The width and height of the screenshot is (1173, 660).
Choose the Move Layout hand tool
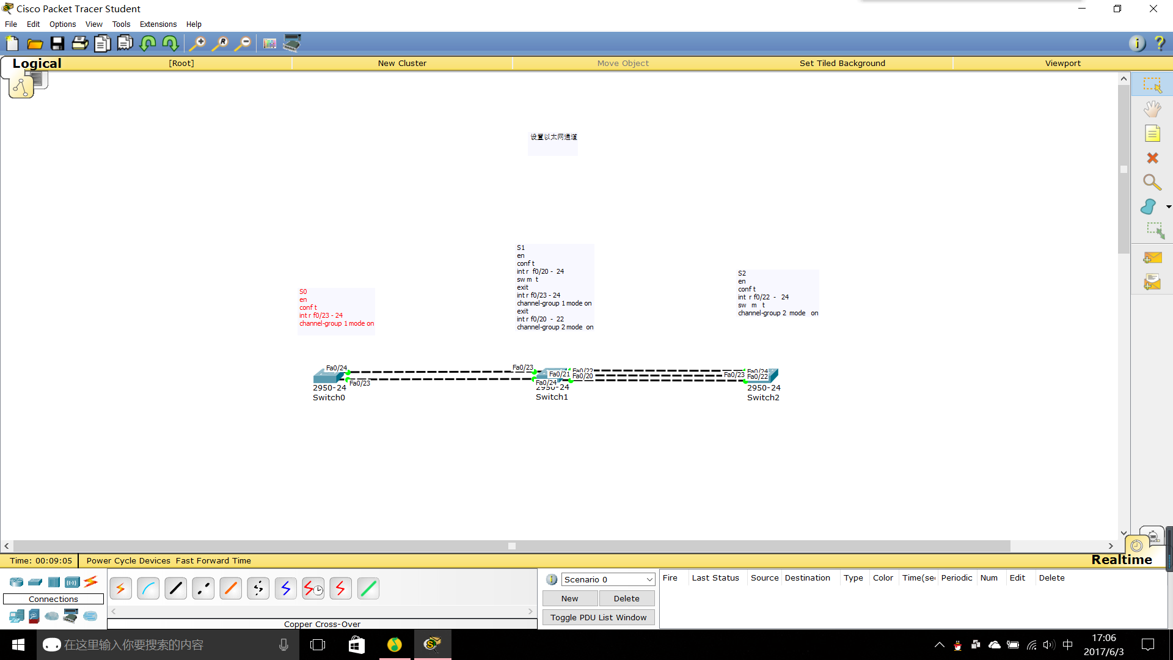pos(1152,109)
